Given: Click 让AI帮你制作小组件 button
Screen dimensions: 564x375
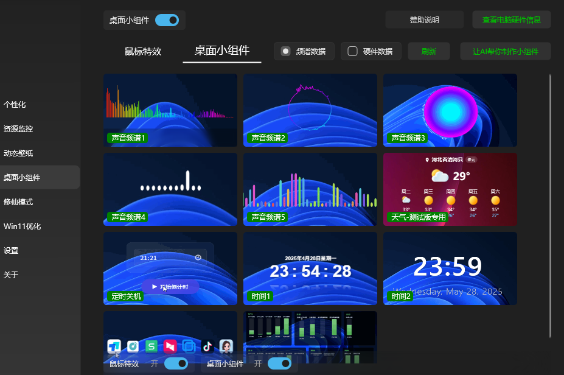Looking at the screenshot, I should point(506,52).
